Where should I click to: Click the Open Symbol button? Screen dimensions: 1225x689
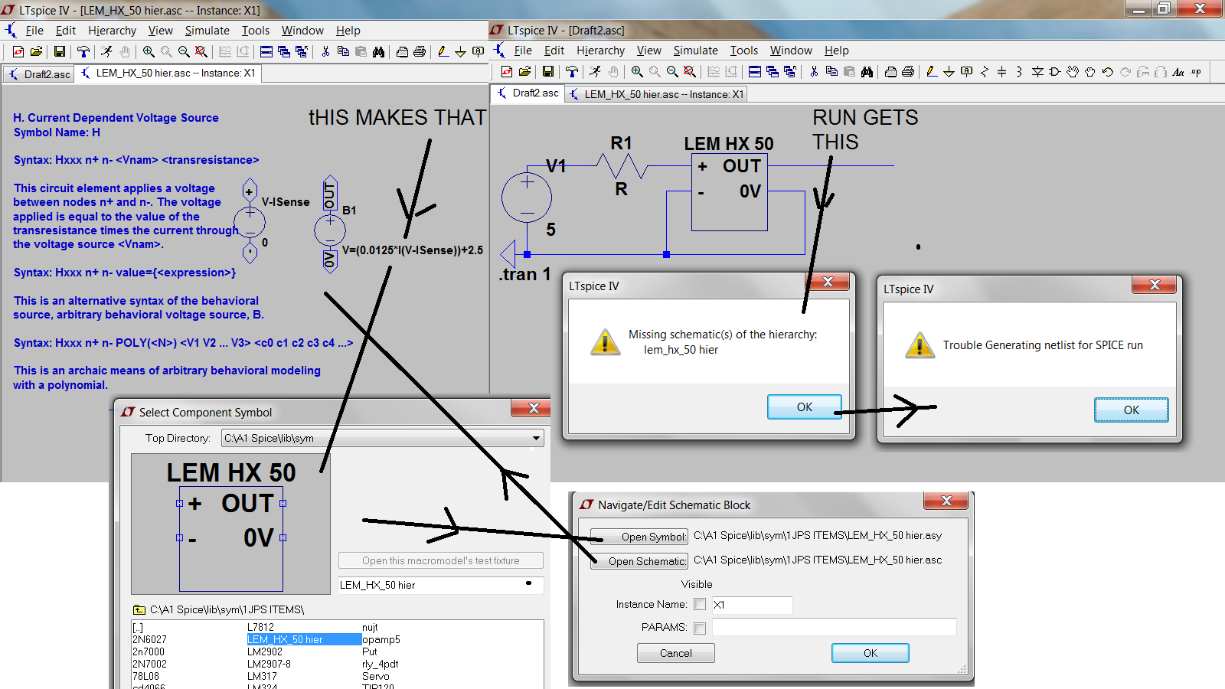click(639, 537)
